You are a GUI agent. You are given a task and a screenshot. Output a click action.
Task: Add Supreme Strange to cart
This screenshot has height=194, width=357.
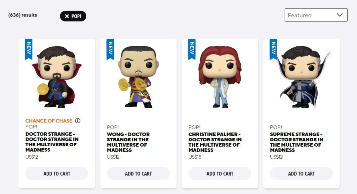pos(301,173)
